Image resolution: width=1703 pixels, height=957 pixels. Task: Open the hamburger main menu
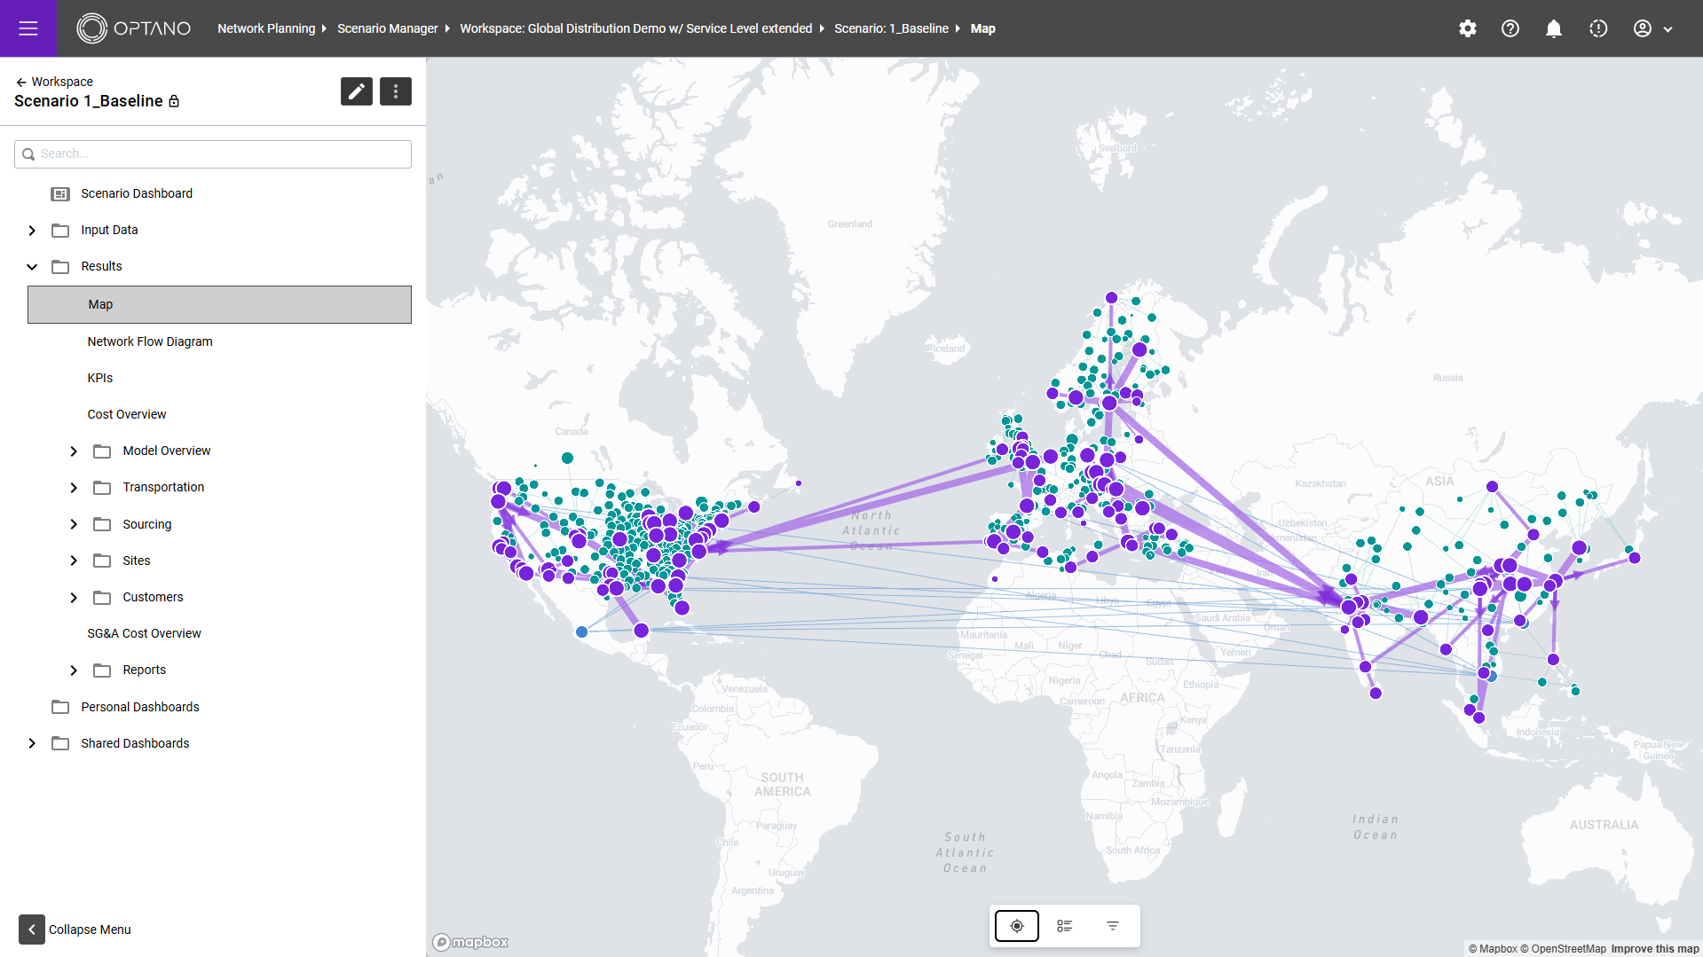pos(28,28)
